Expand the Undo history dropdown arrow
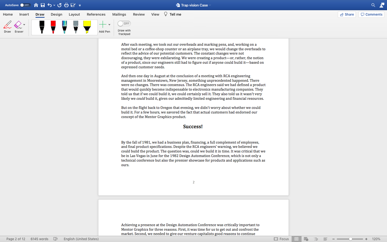Viewport: 387px width, 242px height. coord(54,5)
